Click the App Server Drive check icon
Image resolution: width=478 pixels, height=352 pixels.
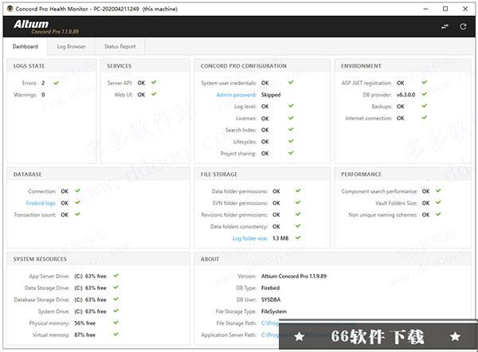click(x=116, y=276)
